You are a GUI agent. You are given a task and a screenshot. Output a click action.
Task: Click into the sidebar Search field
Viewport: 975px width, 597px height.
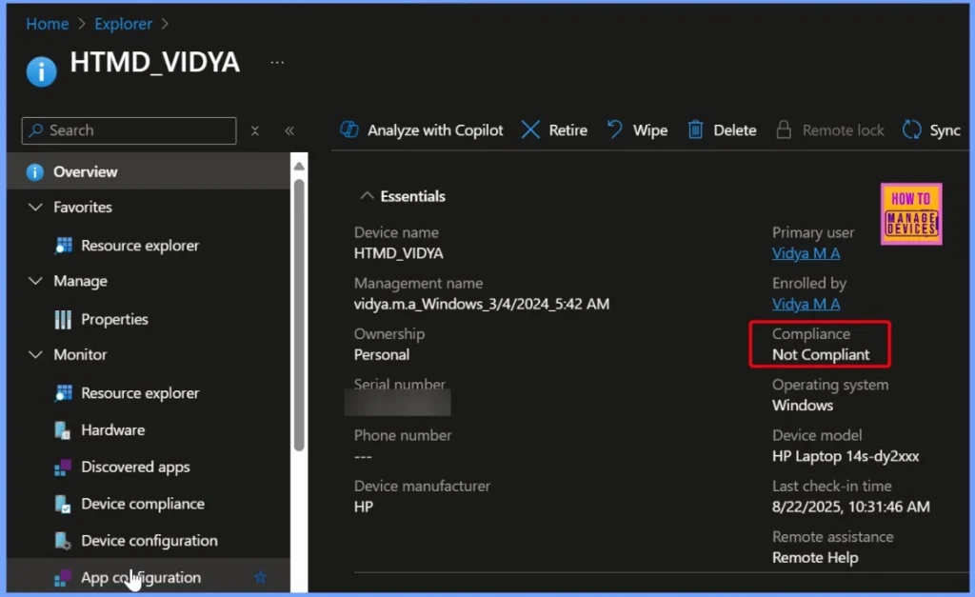(129, 130)
